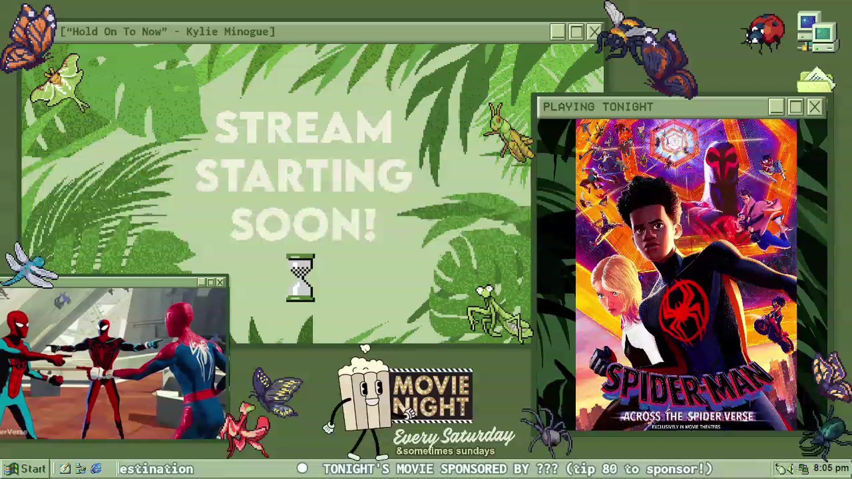Launch the notepad-with-pencil quick launch icon
This screenshot has height=479, width=852.
[x=65, y=469]
